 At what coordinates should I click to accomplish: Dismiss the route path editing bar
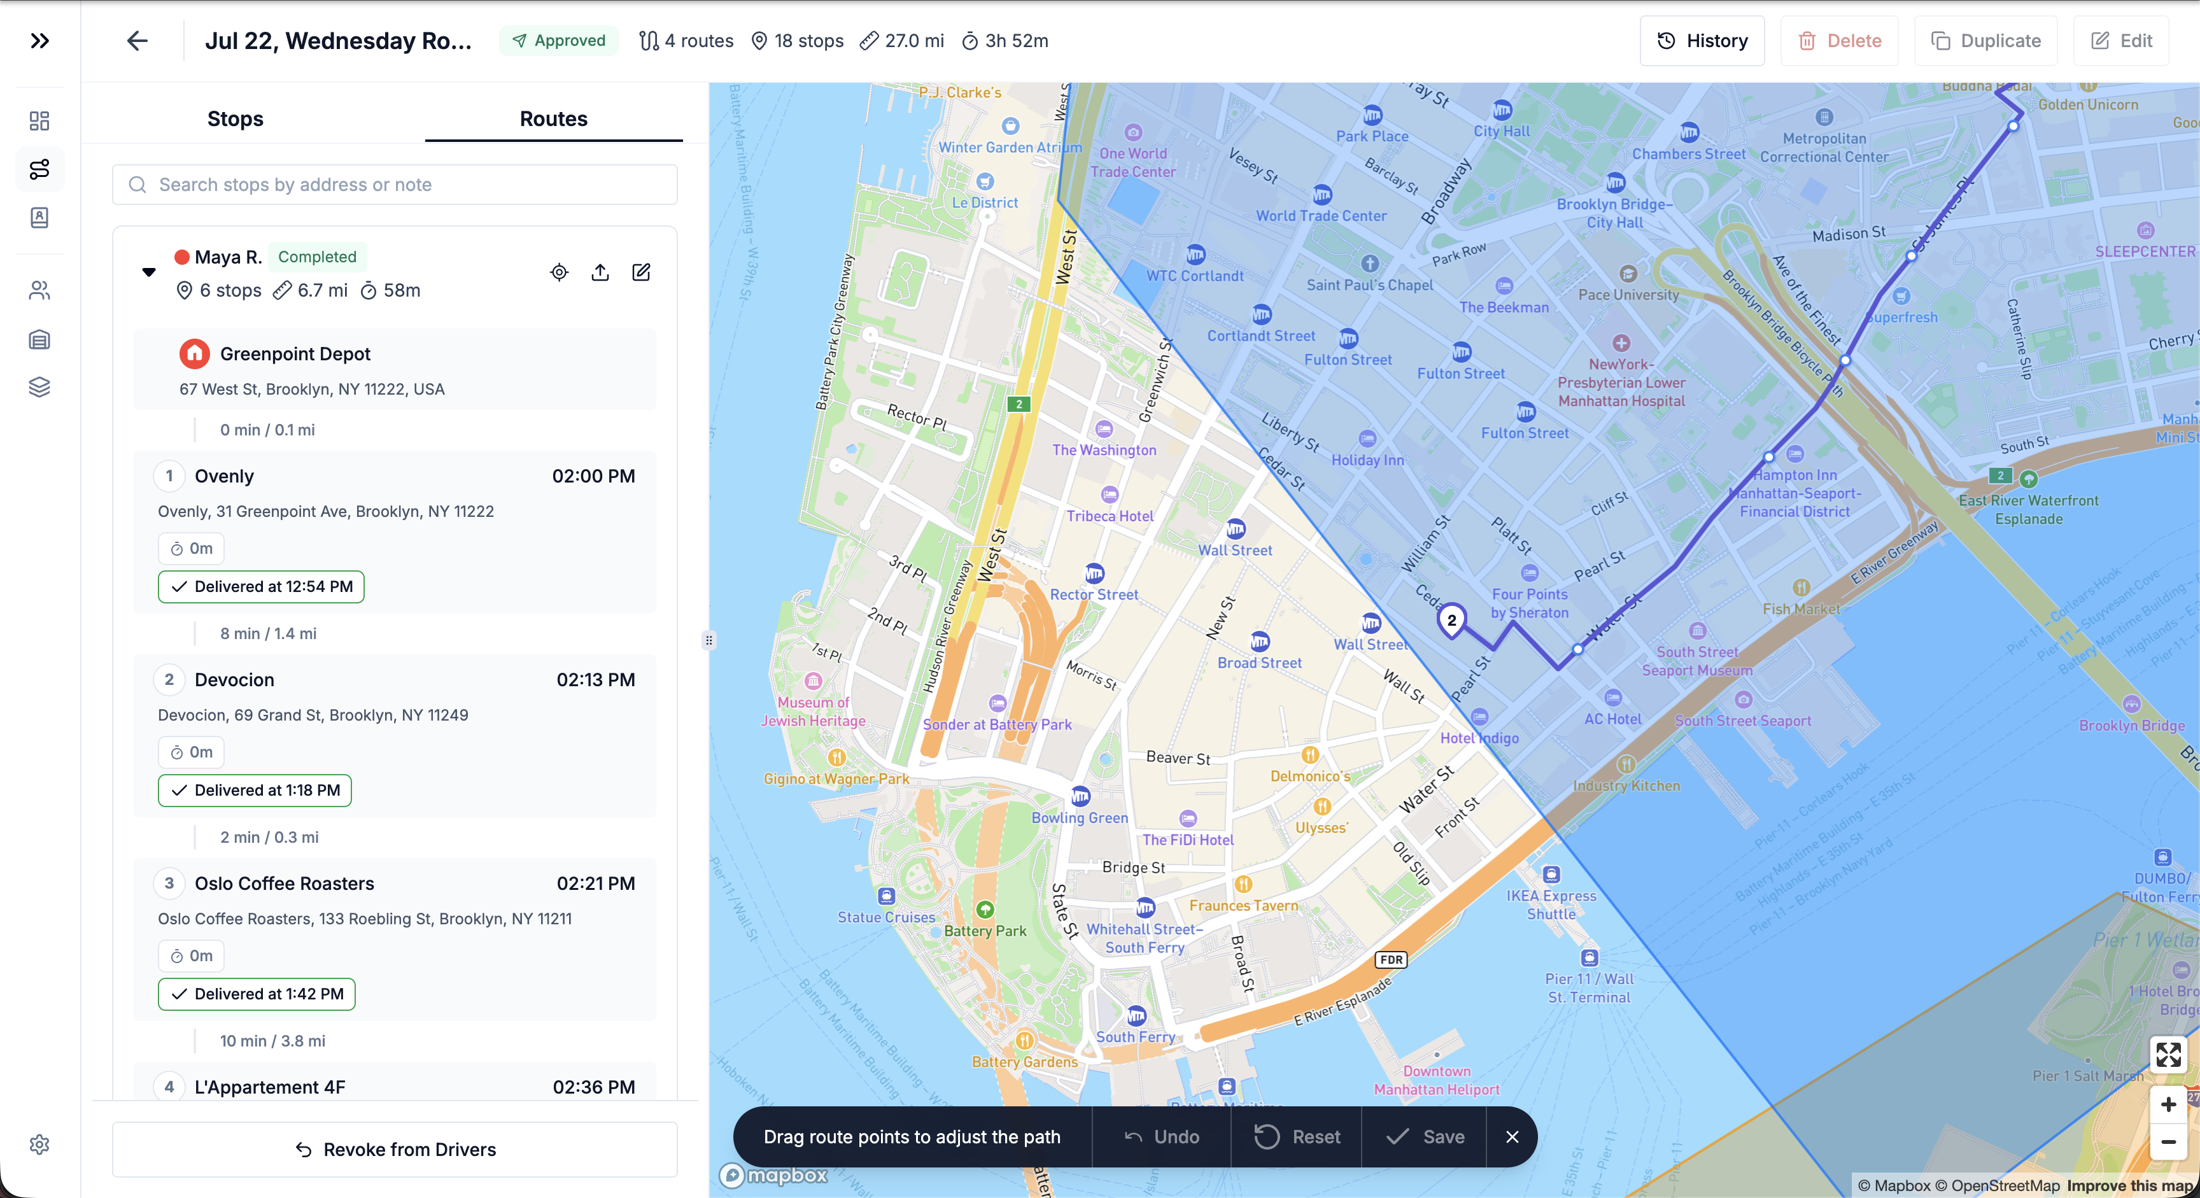click(1512, 1136)
